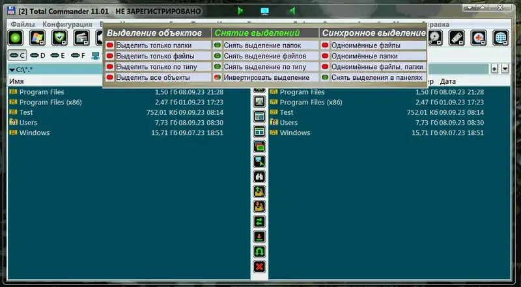Choose Снять выделения в панелях
521x287 pixels.
(x=373, y=77)
